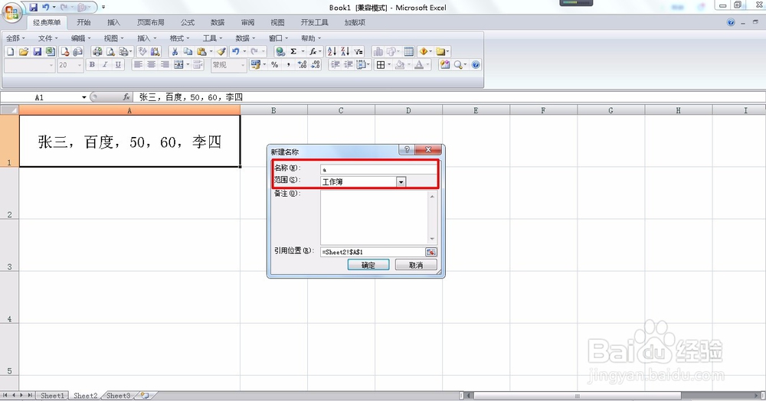Click the Select All corner of the sheet
The width and height of the screenshot is (766, 401).
click(x=9, y=110)
